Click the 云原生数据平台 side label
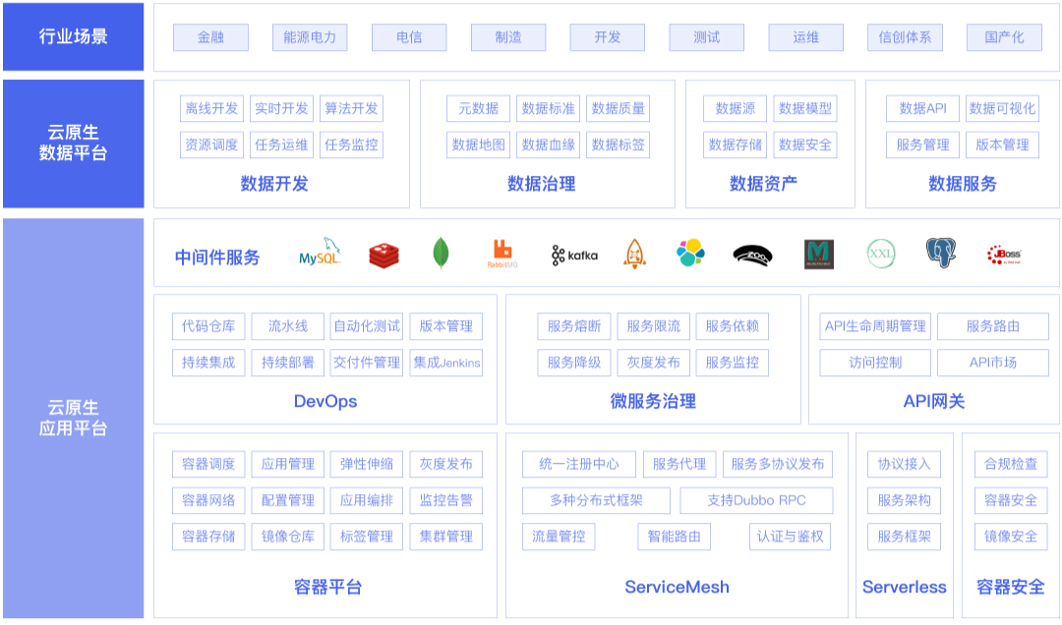 pos(73,143)
